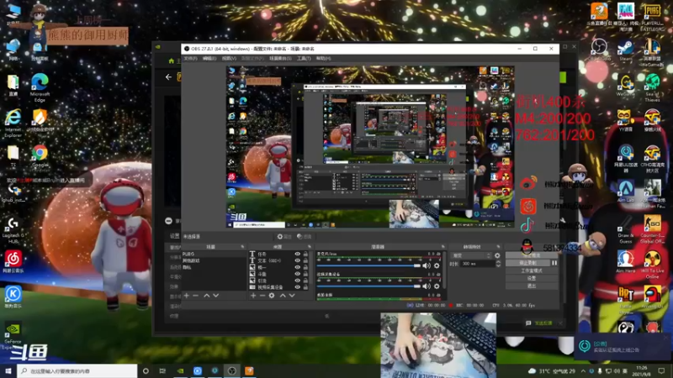Click home icon in background GeForce window
This screenshot has width=673, height=378.
click(x=172, y=60)
